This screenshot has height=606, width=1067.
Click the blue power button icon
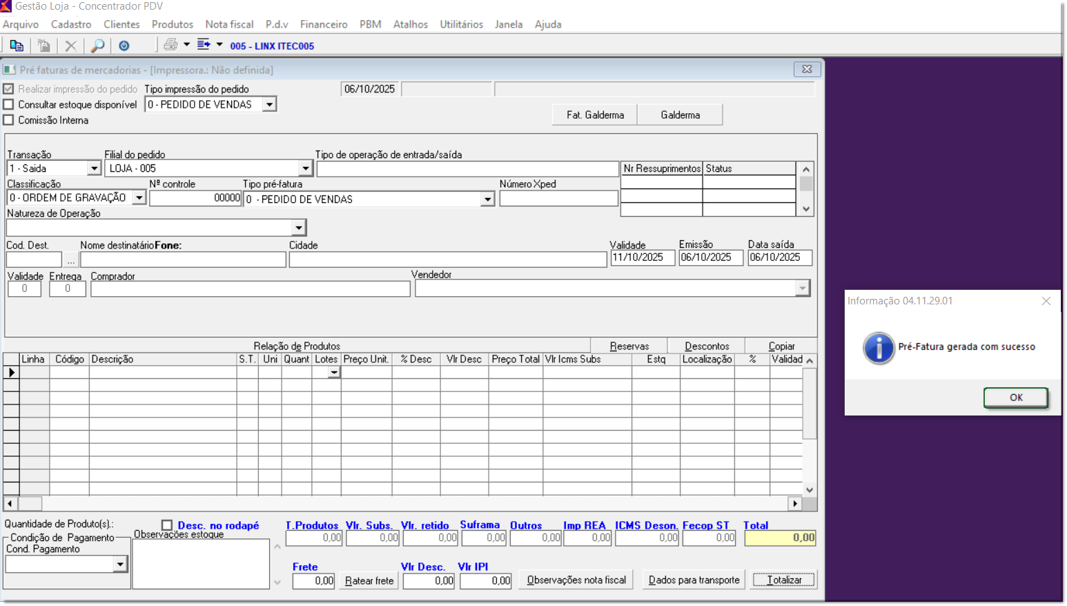tap(124, 46)
